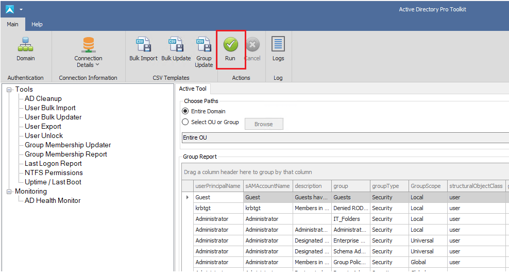Image resolution: width=509 pixels, height=276 pixels.
Task: Select the Guest userPrincipalName cell
Action: [x=218, y=197]
